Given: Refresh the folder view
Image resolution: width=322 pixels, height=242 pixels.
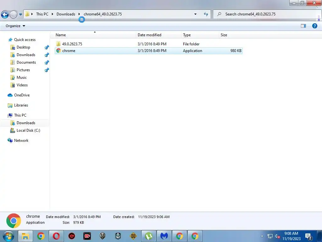Looking at the screenshot, I should [206, 14].
